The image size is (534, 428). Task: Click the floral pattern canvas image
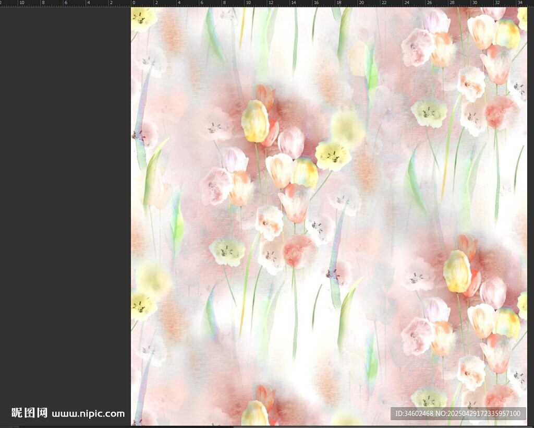tap(329, 217)
